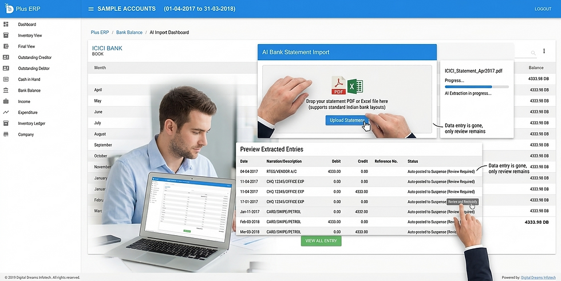Image resolution: width=561 pixels, height=281 pixels.
Task: Click the statement file drop zone
Action: tap(347, 100)
